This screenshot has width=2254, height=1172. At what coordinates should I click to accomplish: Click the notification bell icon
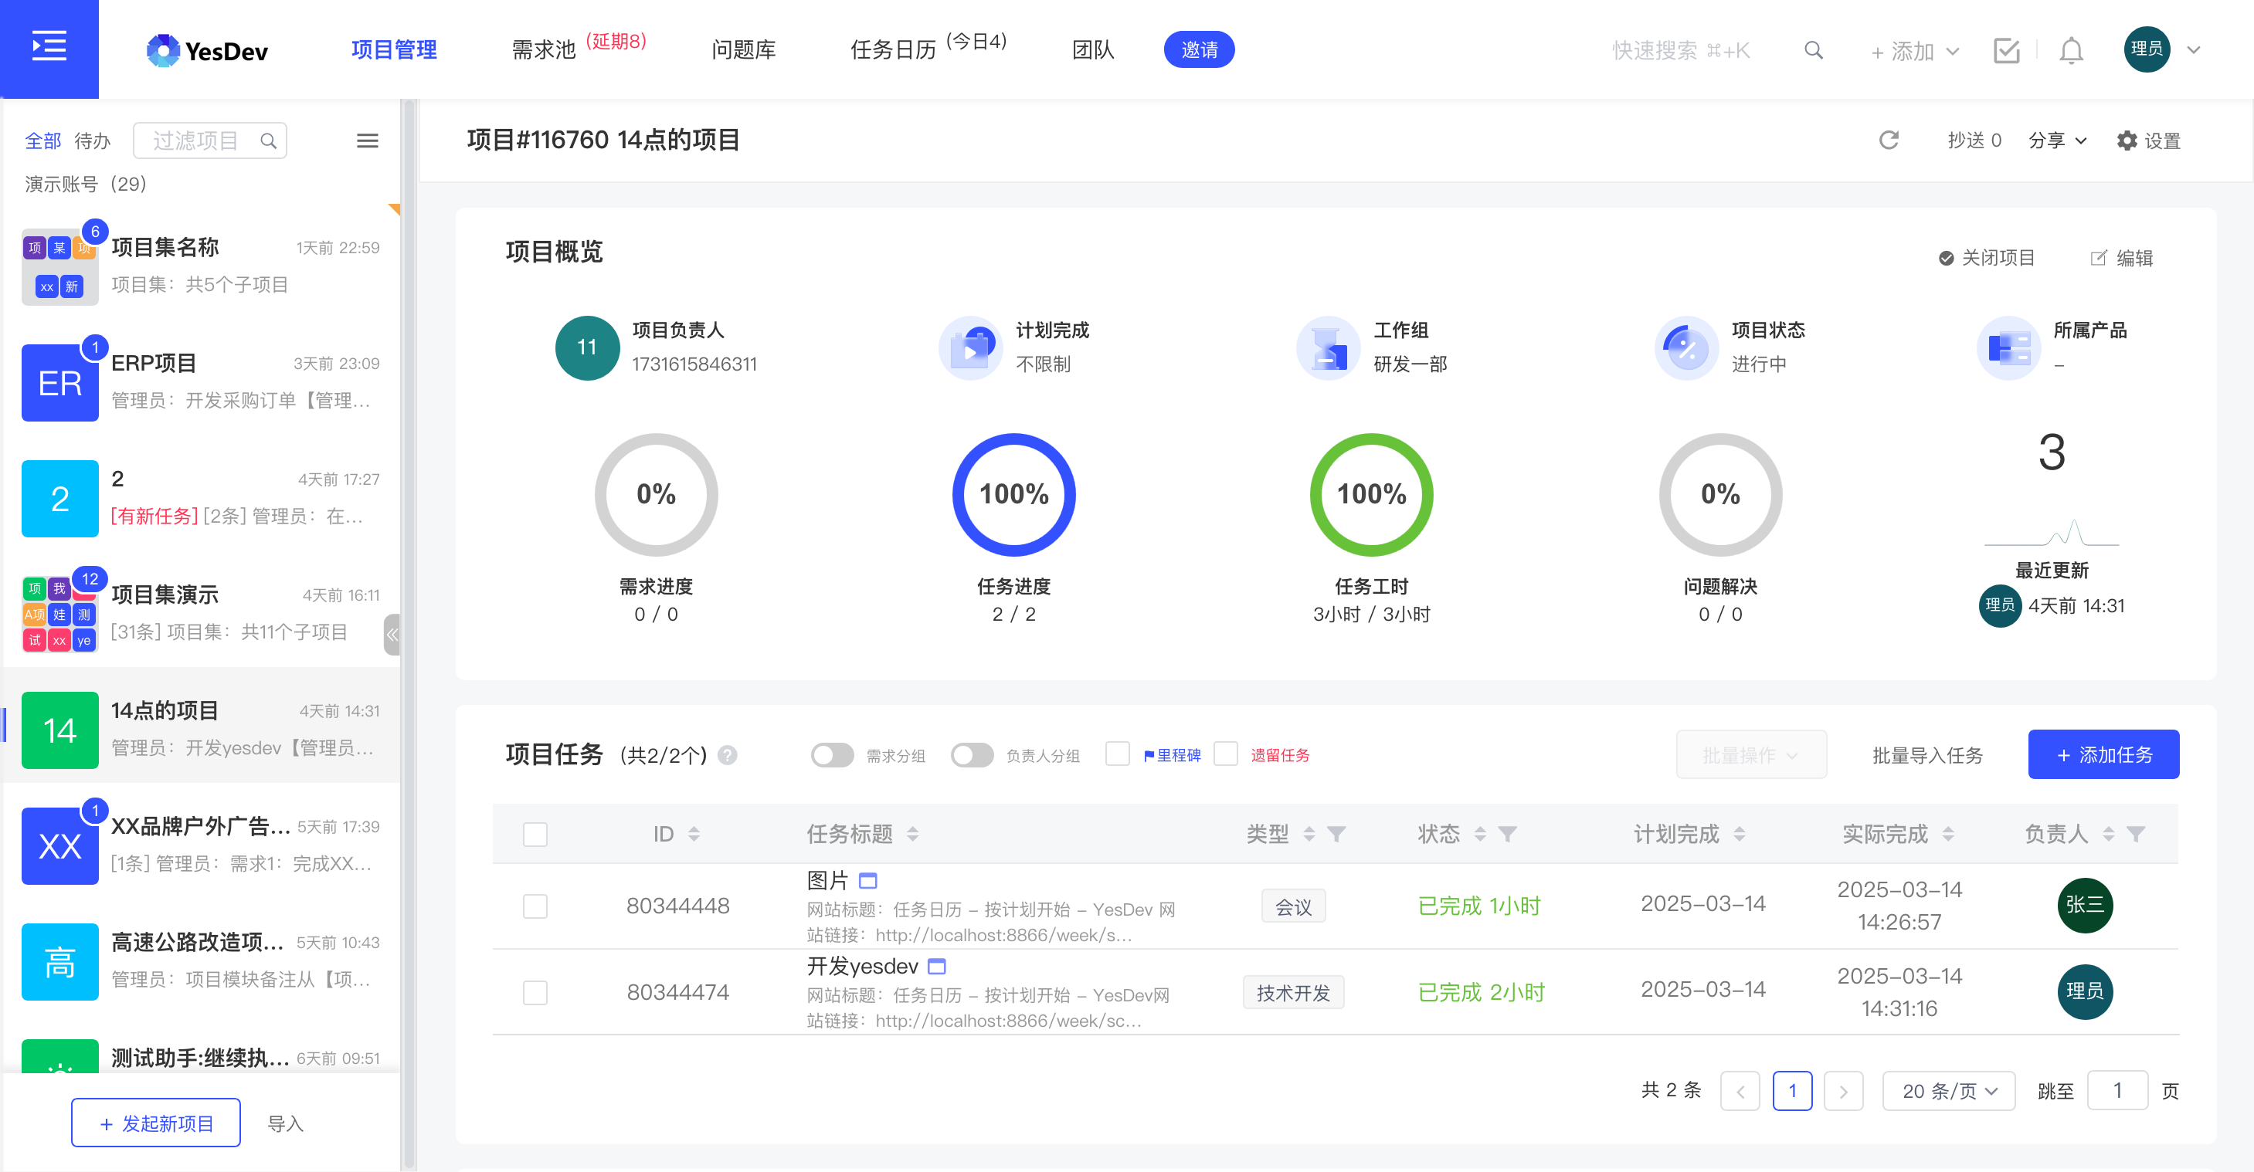(2071, 50)
